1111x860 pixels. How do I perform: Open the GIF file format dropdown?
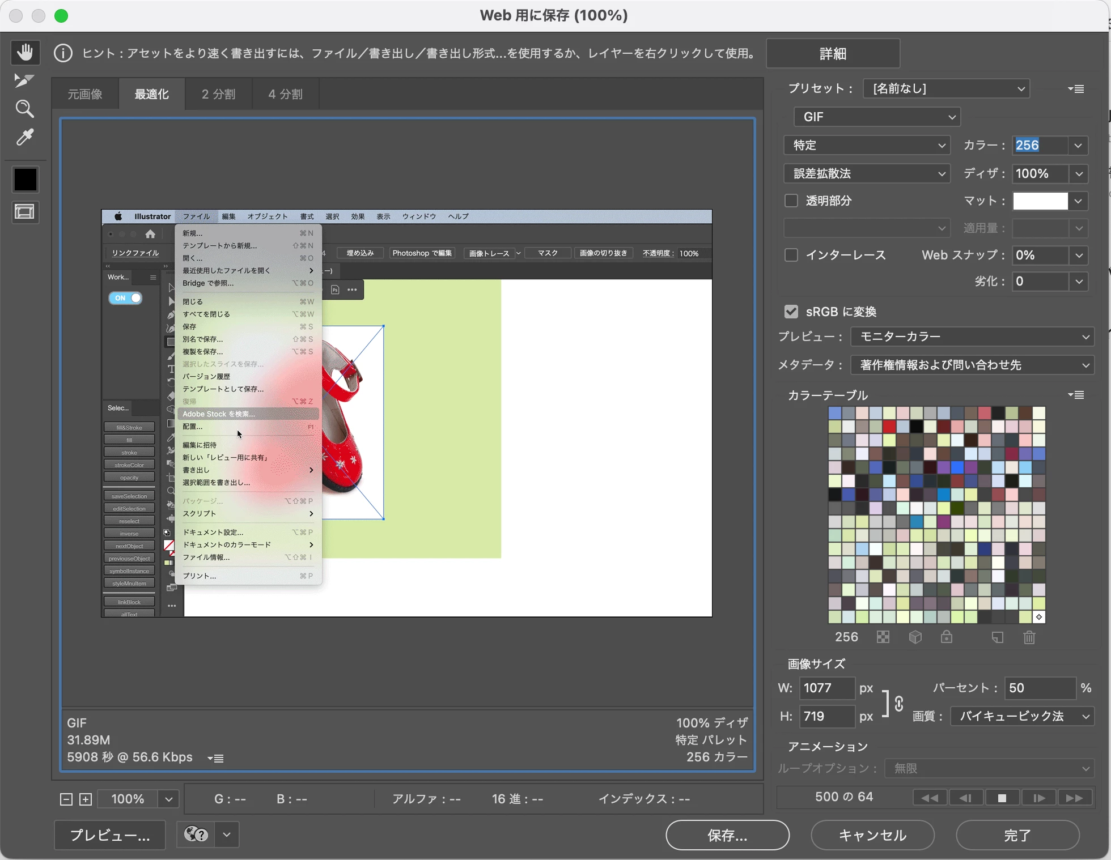click(877, 117)
